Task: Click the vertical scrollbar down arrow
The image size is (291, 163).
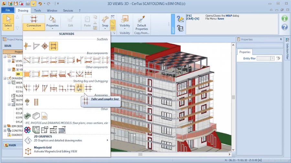Action: pos(233,150)
